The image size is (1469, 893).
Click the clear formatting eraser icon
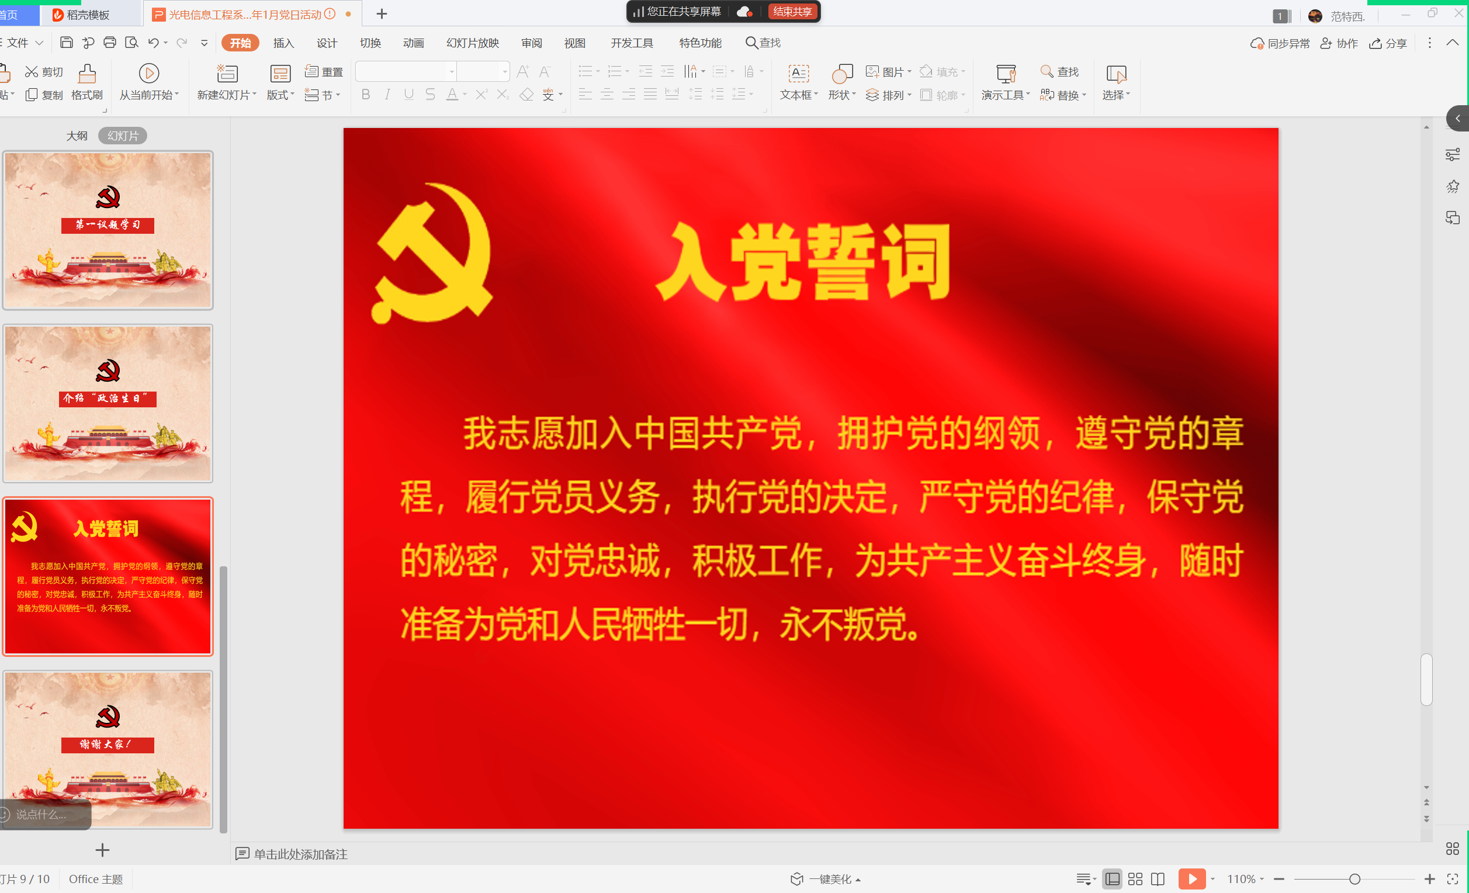click(x=526, y=95)
